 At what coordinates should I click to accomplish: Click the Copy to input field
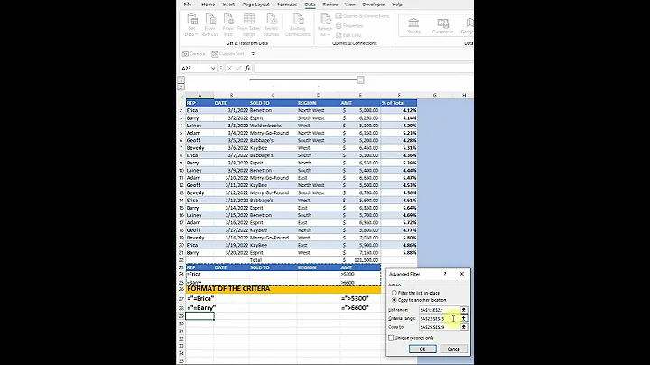point(439,327)
